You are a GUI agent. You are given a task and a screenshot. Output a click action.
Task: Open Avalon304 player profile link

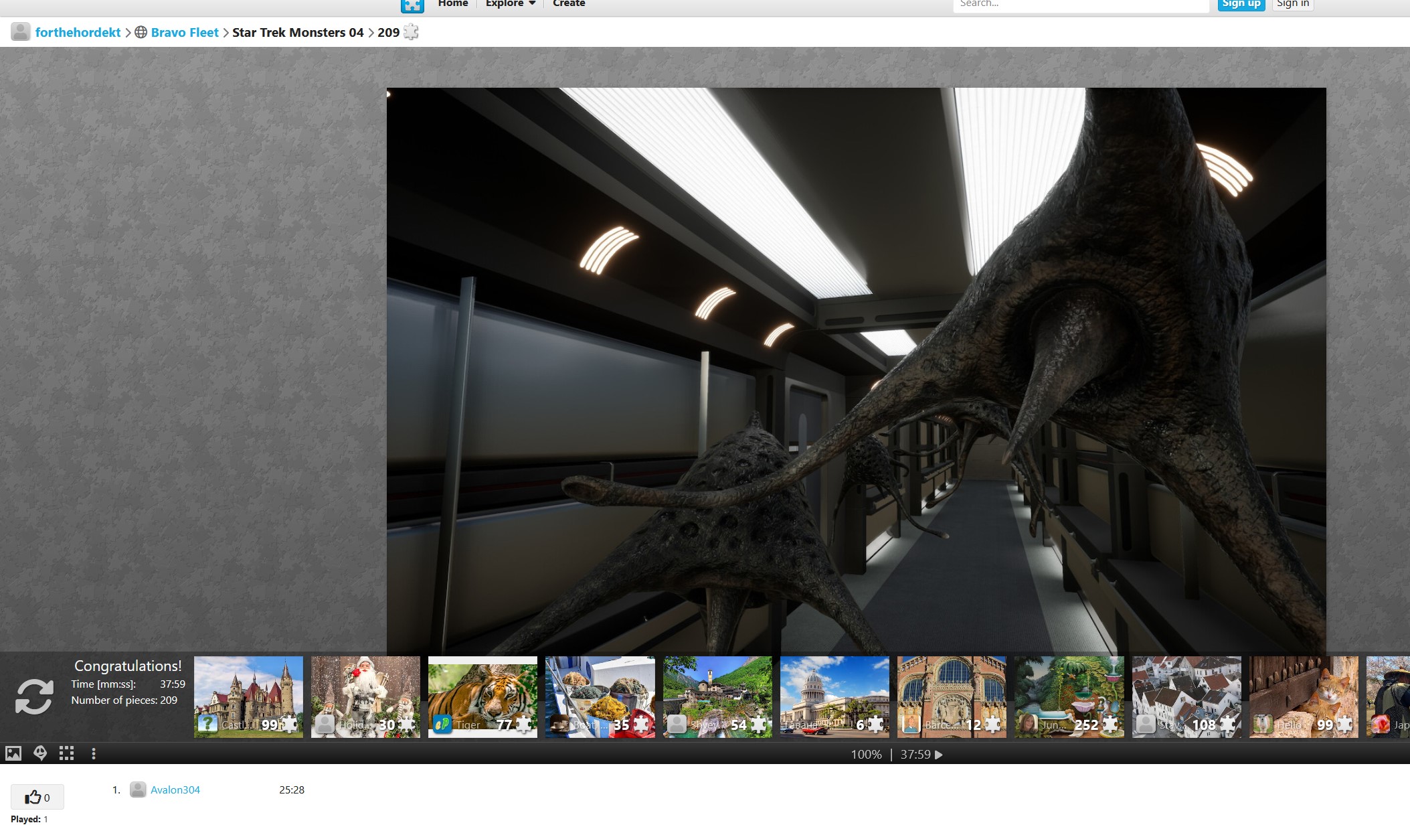[175, 790]
